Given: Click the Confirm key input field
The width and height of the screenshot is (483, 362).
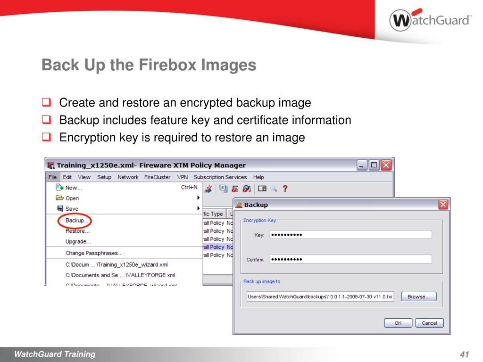Looking at the screenshot, I should pos(351,259).
